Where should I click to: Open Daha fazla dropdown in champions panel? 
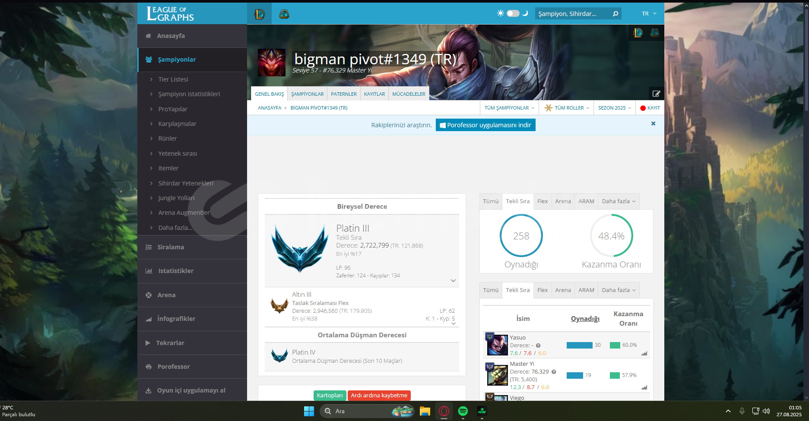click(619, 290)
